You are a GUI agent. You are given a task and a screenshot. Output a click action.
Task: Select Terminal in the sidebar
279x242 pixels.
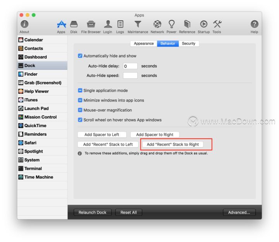tap(42, 168)
